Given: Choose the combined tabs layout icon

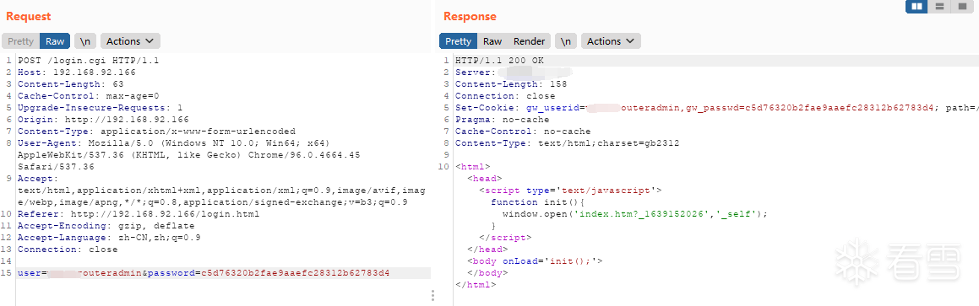Looking at the screenshot, I should pos(960,6).
